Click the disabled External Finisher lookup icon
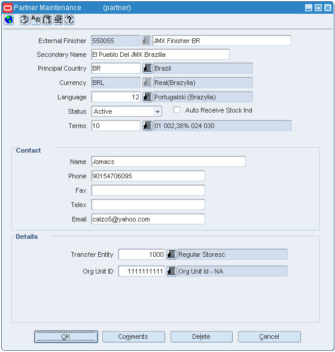335x352 pixels. tap(147, 41)
